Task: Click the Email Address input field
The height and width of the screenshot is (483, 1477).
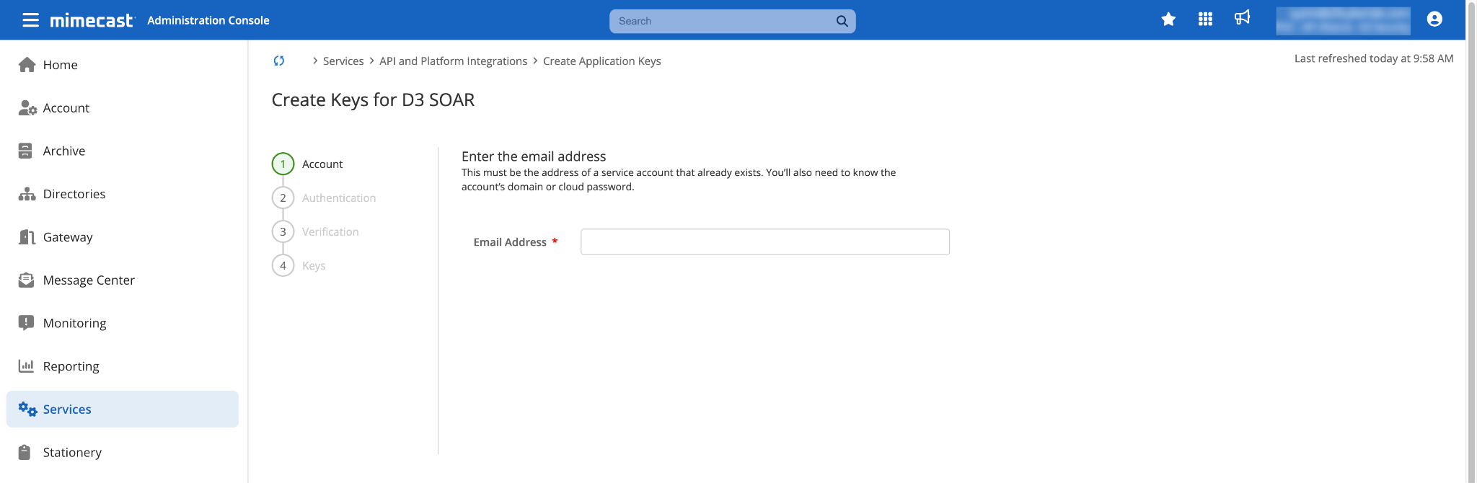Action: click(x=764, y=242)
